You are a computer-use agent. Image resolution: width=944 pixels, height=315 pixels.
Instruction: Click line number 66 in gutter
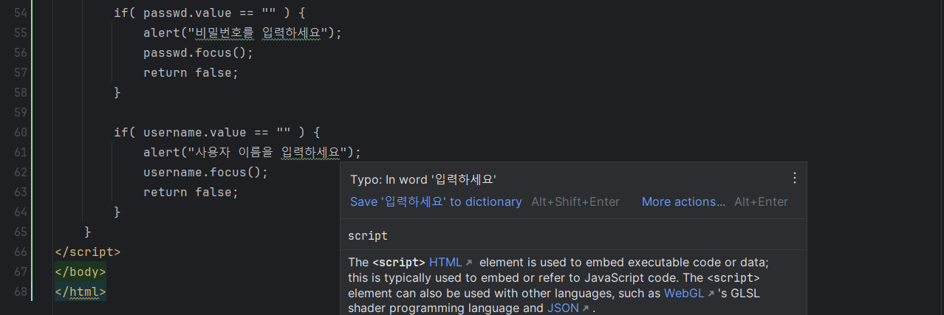(x=21, y=252)
